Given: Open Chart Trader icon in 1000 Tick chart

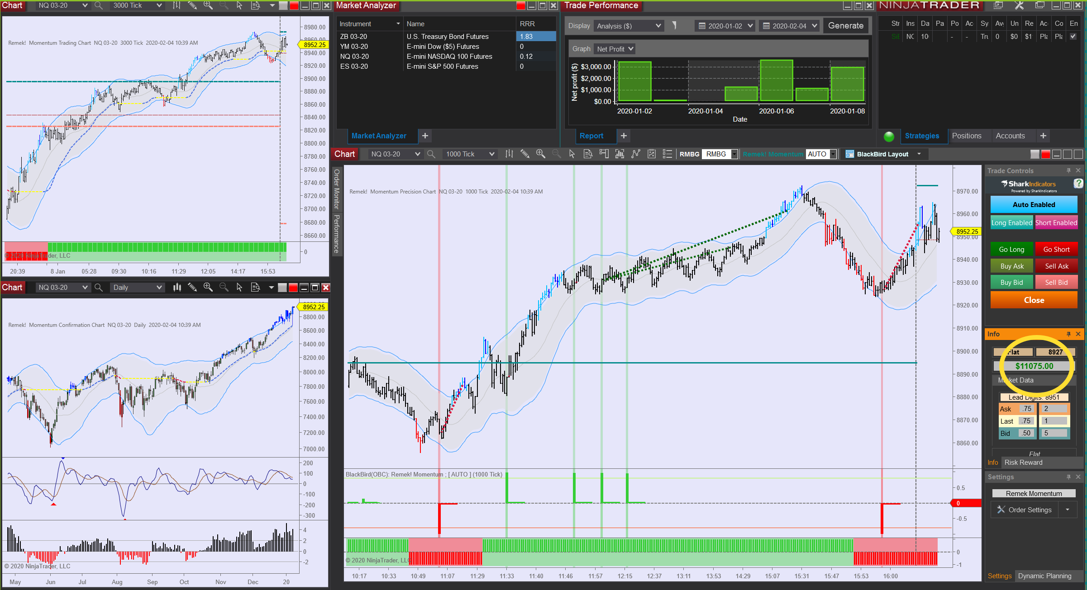Looking at the screenshot, I should point(604,154).
